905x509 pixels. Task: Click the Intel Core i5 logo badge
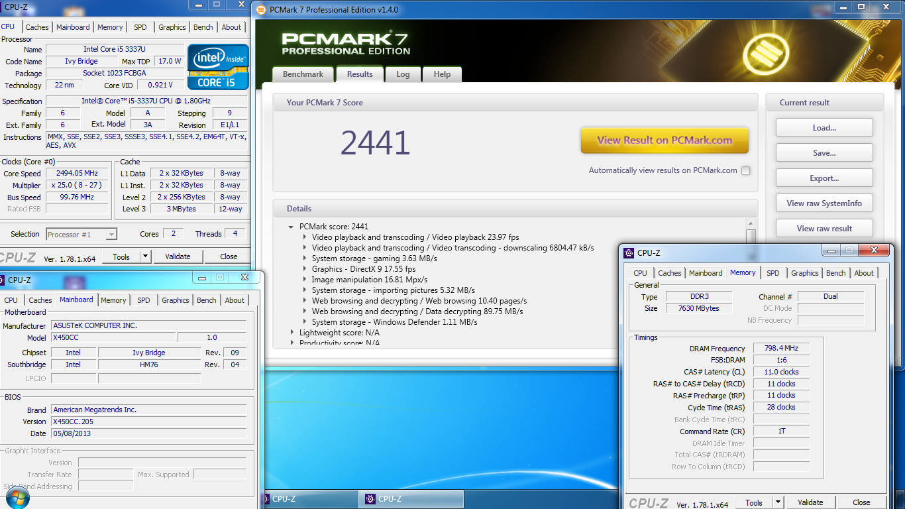[218, 67]
